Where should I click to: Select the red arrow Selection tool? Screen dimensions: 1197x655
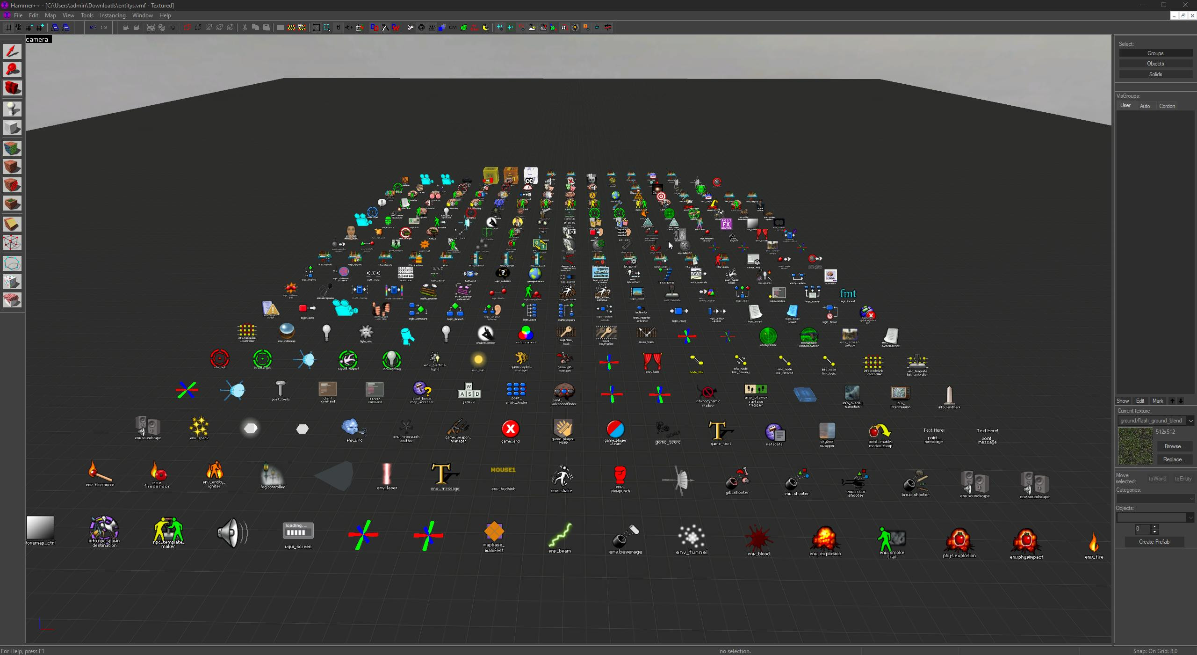point(12,51)
